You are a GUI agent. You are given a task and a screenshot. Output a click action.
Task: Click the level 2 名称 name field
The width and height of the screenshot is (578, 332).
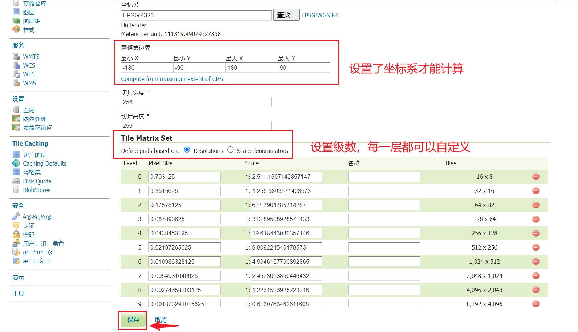coord(384,205)
